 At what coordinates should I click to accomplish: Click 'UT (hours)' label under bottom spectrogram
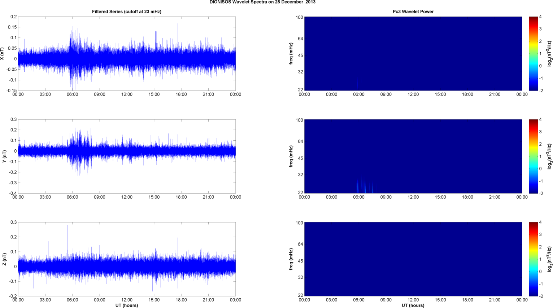tap(413, 305)
